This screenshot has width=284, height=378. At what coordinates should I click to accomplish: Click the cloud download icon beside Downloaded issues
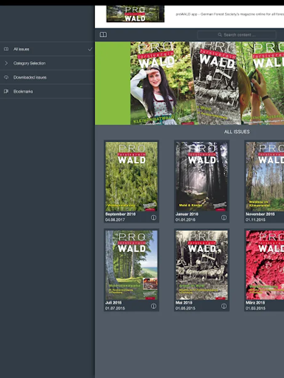pos(6,77)
